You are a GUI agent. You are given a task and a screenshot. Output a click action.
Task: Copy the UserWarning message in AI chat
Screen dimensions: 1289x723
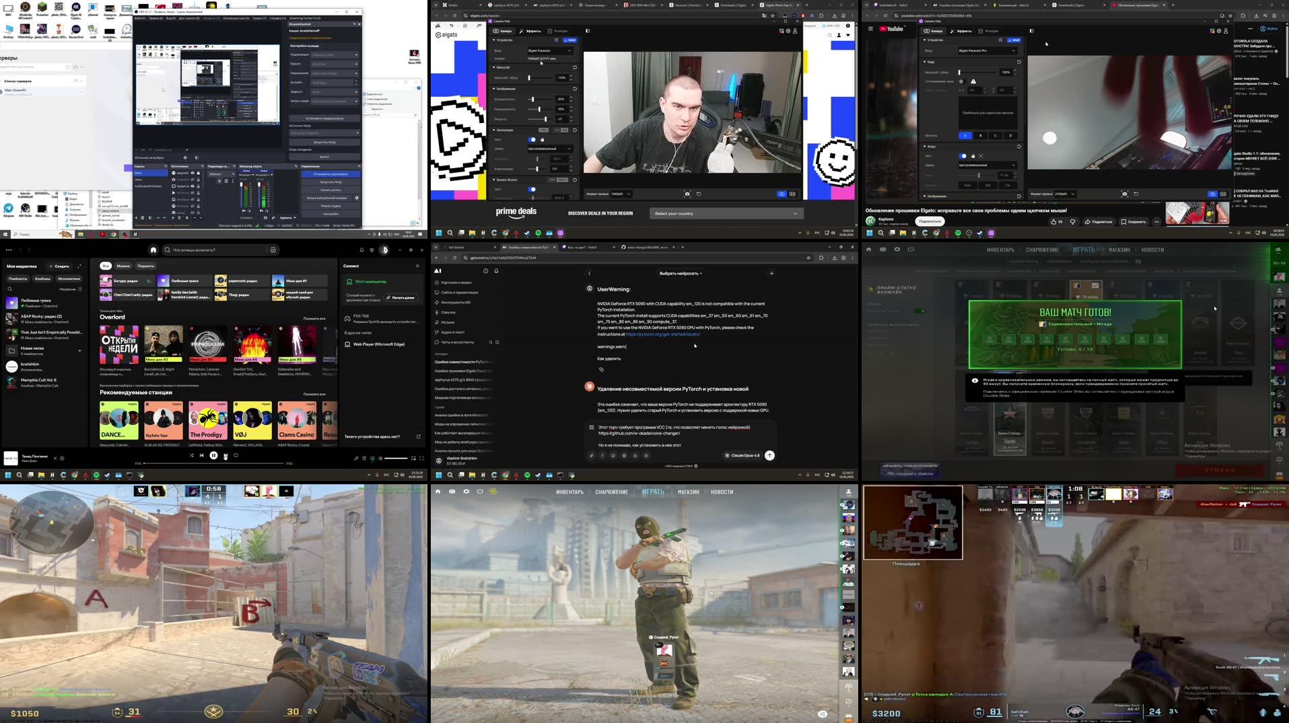click(x=601, y=369)
